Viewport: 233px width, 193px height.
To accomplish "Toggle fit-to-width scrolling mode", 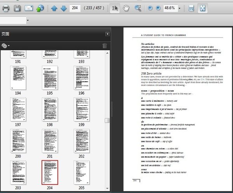I will (191, 8).
